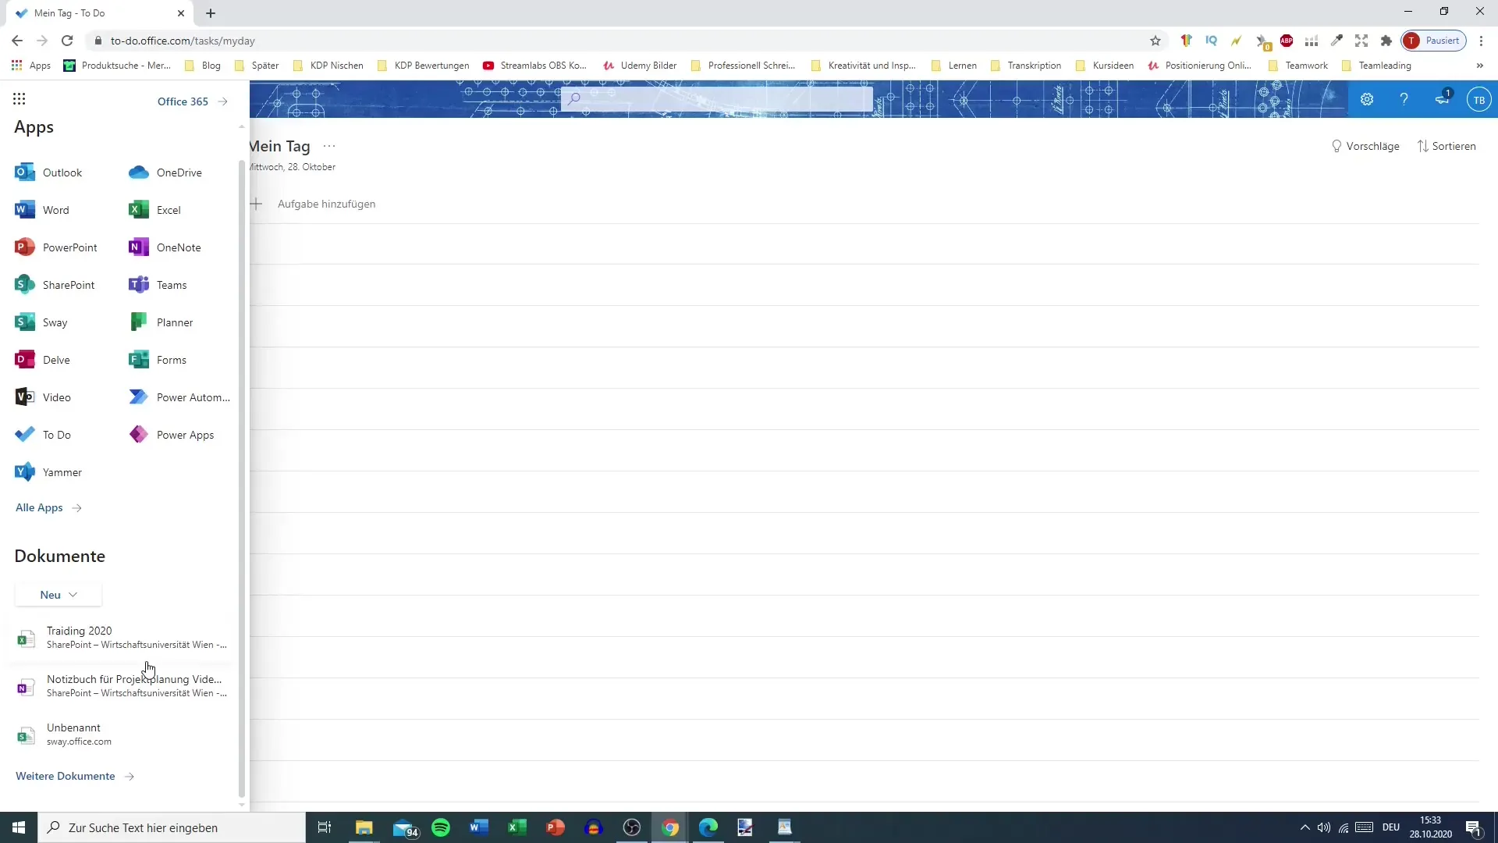Image resolution: width=1498 pixels, height=843 pixels.
Task: Open the Sortieren sort options
Action: [1447, 146]
